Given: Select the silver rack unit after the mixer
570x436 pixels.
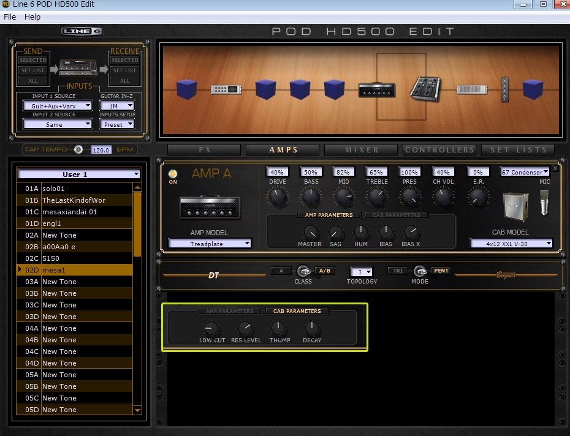Looking at the screenshot, I should tap(472, 89).
